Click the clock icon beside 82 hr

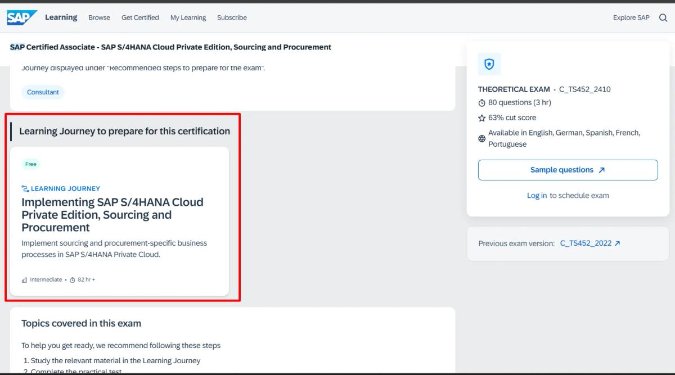point(73,280)
